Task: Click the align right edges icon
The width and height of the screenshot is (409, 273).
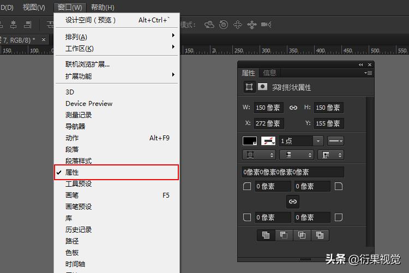Action: click(27, 25)
